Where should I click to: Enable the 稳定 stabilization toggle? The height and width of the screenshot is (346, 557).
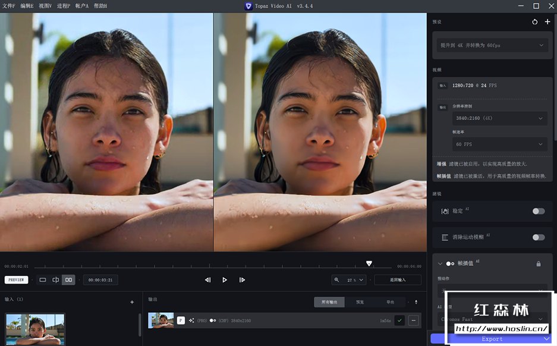click(539, 211)
